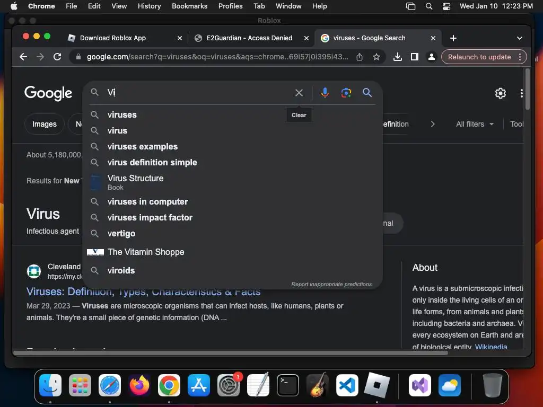Image resolution: width=543 pixels, height=407 pixels.
Task: Open Chrome File menu
Action: [x=72, y=6]
